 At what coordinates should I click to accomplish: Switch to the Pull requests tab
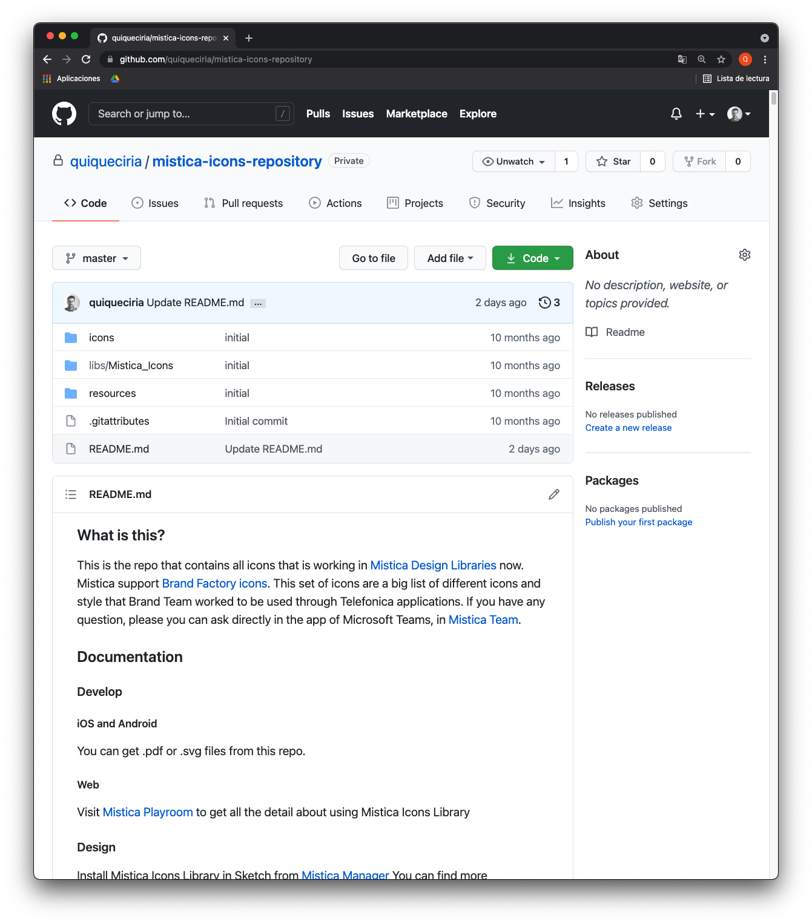tap(243, 203)
